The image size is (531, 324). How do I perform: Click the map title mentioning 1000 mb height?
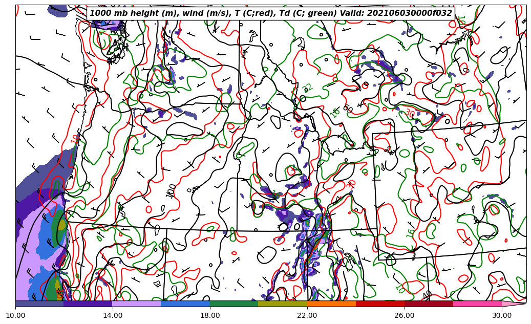tap(271, 13)
